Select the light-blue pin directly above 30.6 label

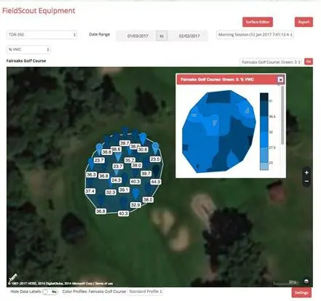click(143, 138)
